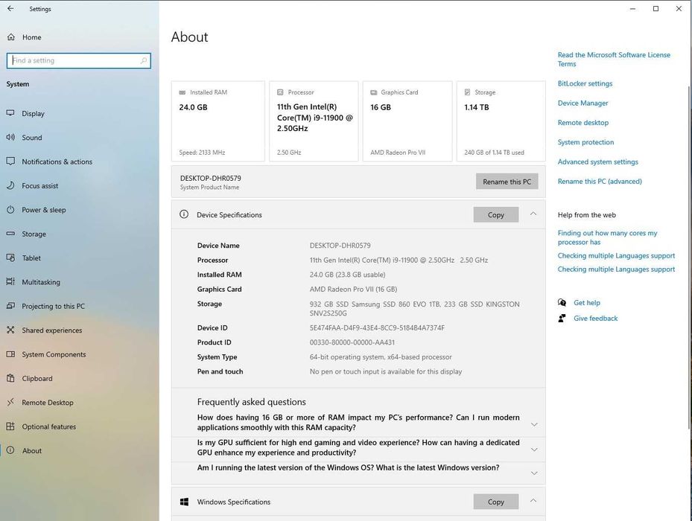
Task: Click the Windows logo beside Windows Specifications
Action: pos(185,502)
